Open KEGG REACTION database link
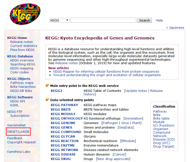This screenshot has height=162, width=190. pos(65,141)
